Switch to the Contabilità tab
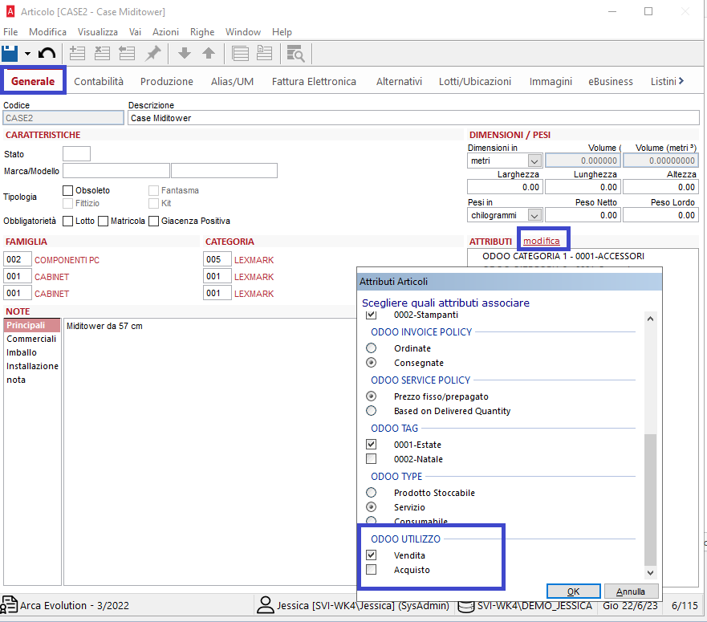707x622 pixels. click(99, 81)
